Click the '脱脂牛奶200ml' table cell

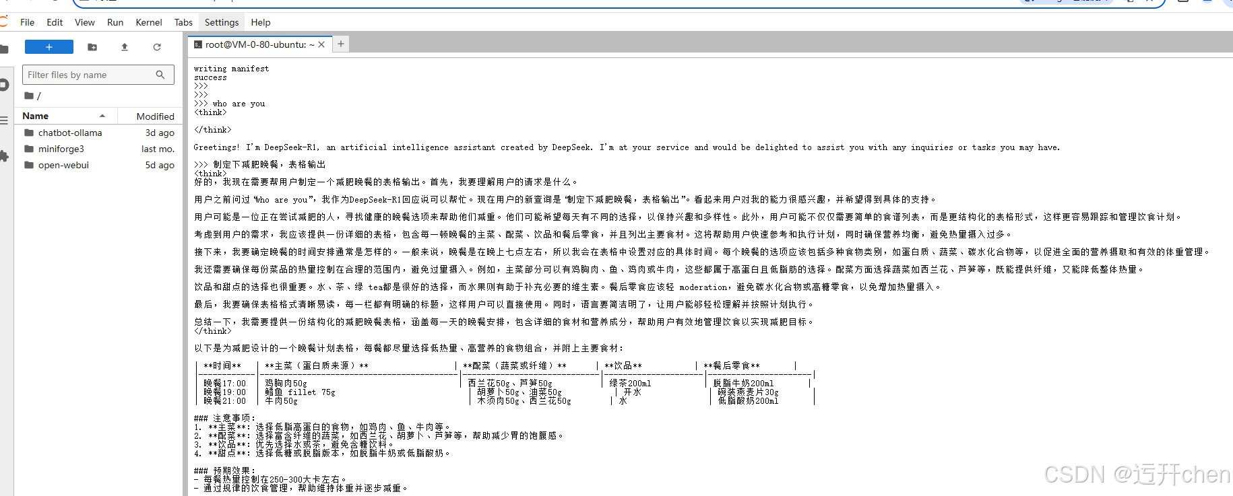pos(743,383)
